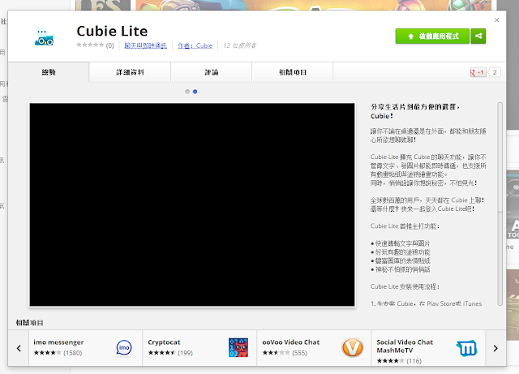
Task: Open the 評論 reviews tab
Action: point(211,72)
